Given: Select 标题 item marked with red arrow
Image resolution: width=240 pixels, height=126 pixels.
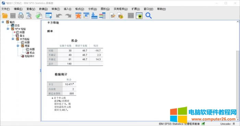Looking at the screenshot, I should (x=22, y=32).
